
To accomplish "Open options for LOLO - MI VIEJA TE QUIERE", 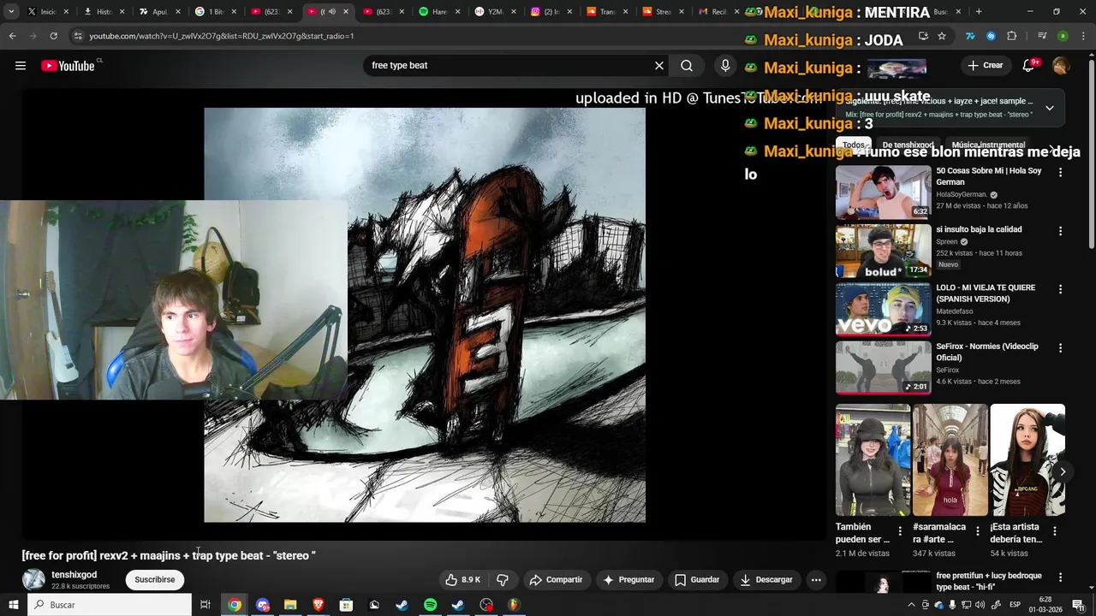I will point(1060,289).
